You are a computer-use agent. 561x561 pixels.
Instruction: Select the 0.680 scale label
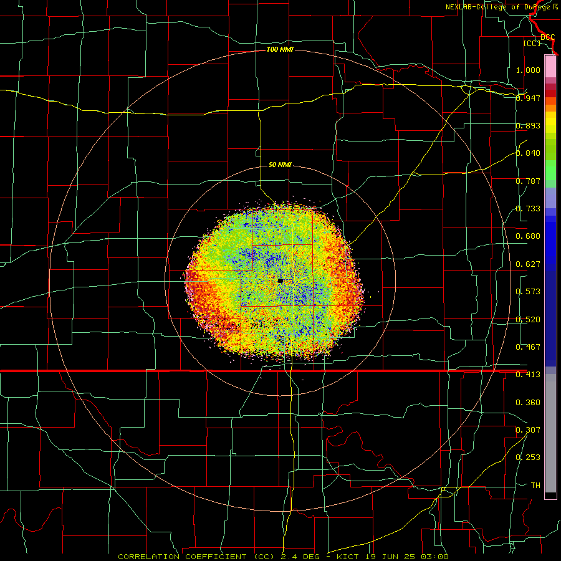coord(528,236)
